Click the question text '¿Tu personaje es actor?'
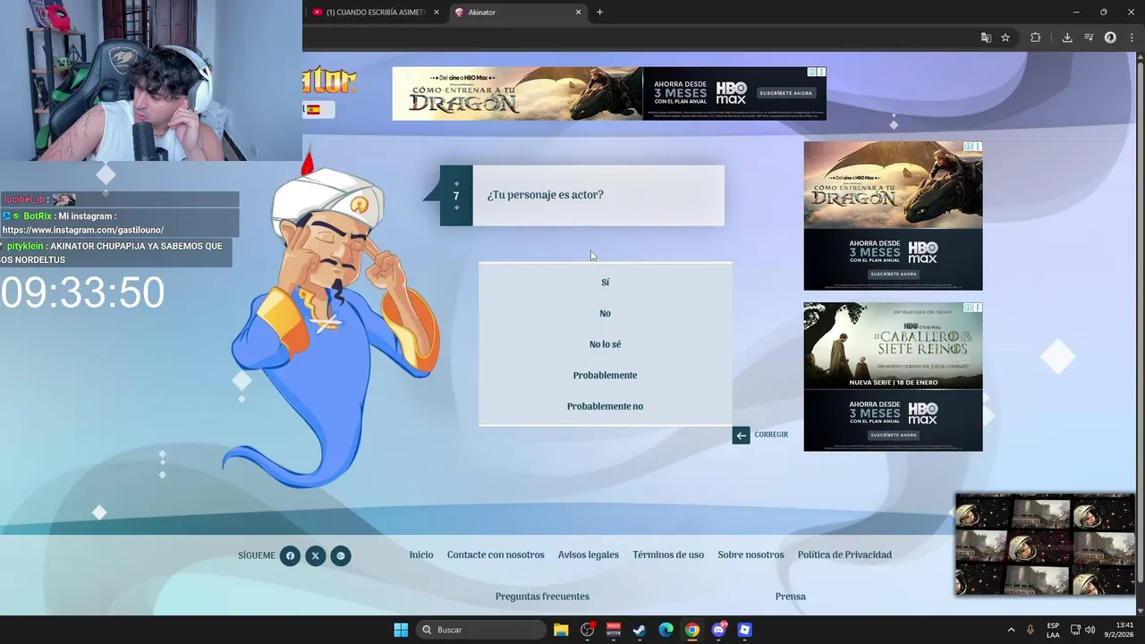 (546, 195)
